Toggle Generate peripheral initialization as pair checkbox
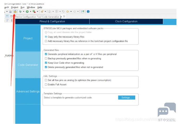The image size is (178, 124). [x=46, y=54]
